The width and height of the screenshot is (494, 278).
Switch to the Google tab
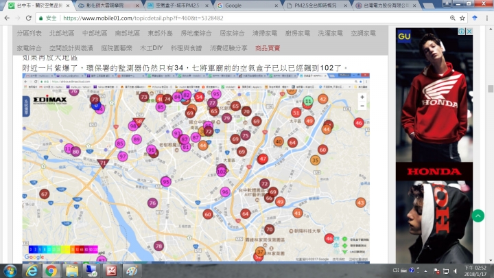(247, 5)
